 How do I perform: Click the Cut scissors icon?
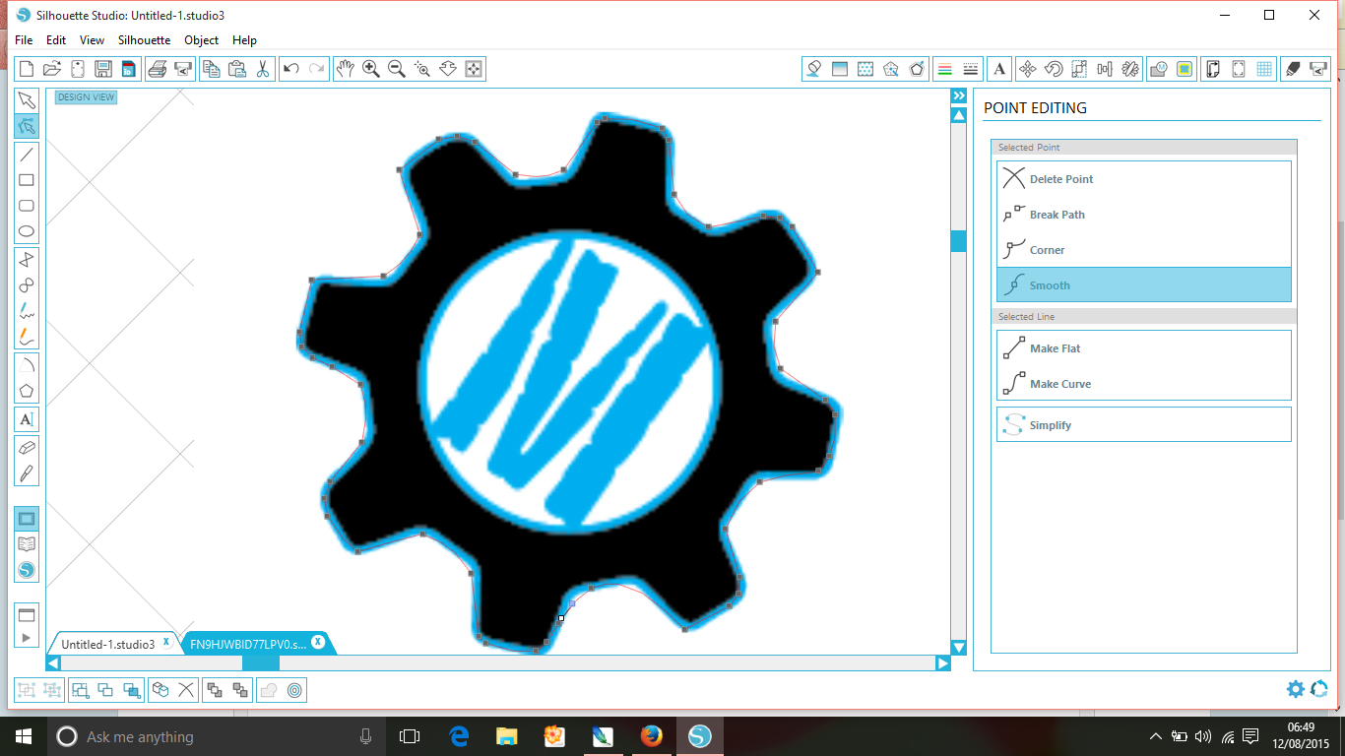pos(262,68)
